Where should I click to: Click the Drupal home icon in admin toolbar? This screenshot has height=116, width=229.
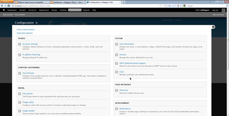tap(4, 10)
